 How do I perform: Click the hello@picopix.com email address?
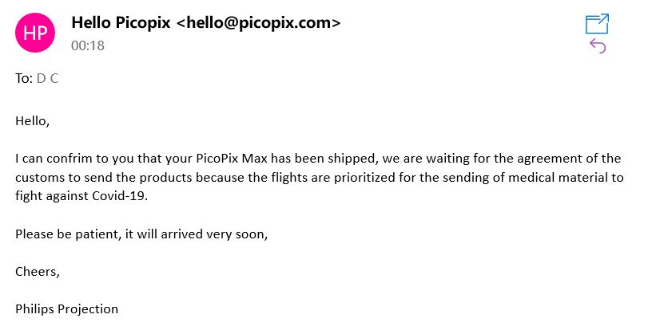pos(259,22)
